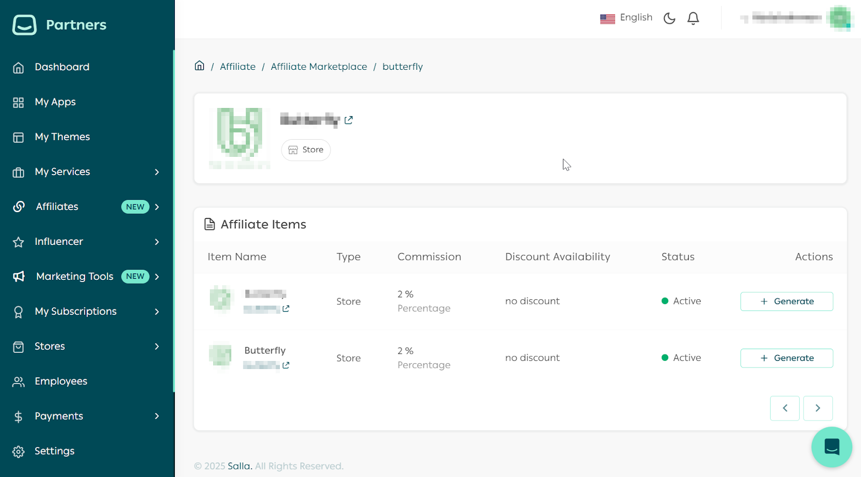Image resolution: width=861 pixels, height=477 pixels.
Task: Open the live chat support bubble
Action: 831,446
